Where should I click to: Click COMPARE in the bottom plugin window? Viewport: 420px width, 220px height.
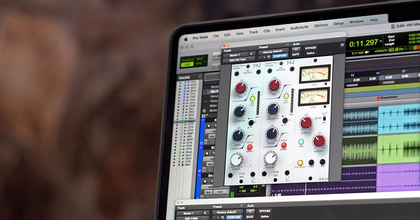233,218
